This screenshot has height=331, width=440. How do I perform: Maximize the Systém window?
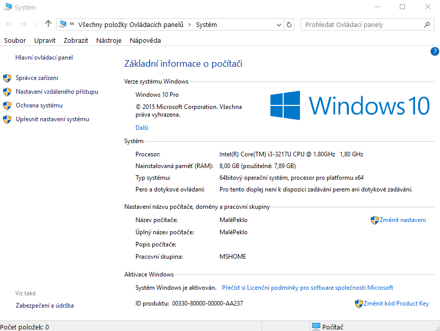coord(402,7)
